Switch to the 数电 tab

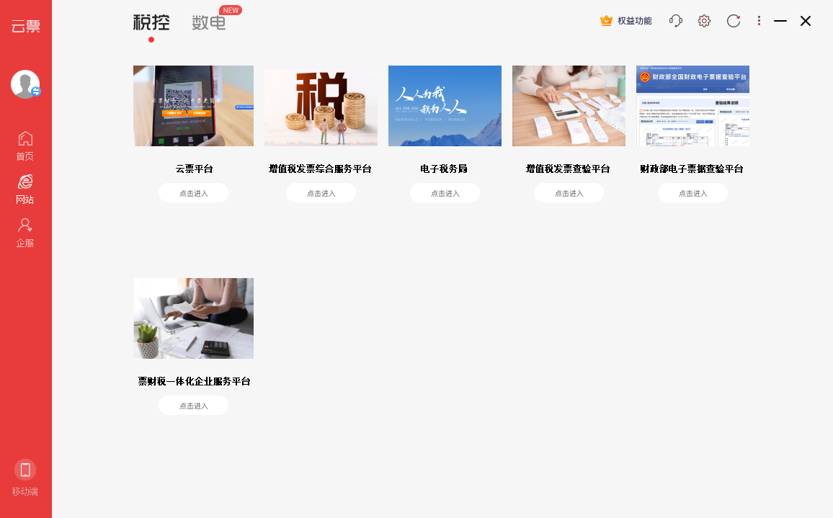[209, 22]
